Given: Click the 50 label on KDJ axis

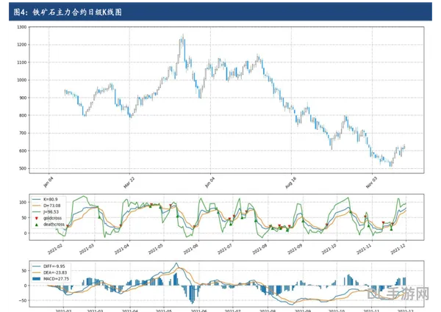Looking at the screenshot, I should point(24,217).
